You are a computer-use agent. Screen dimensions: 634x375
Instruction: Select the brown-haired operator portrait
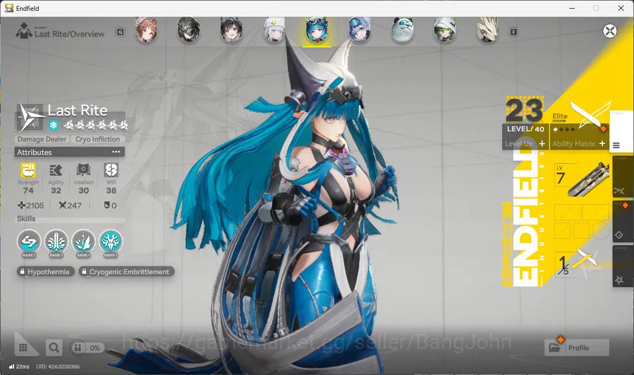coord(146,30)
